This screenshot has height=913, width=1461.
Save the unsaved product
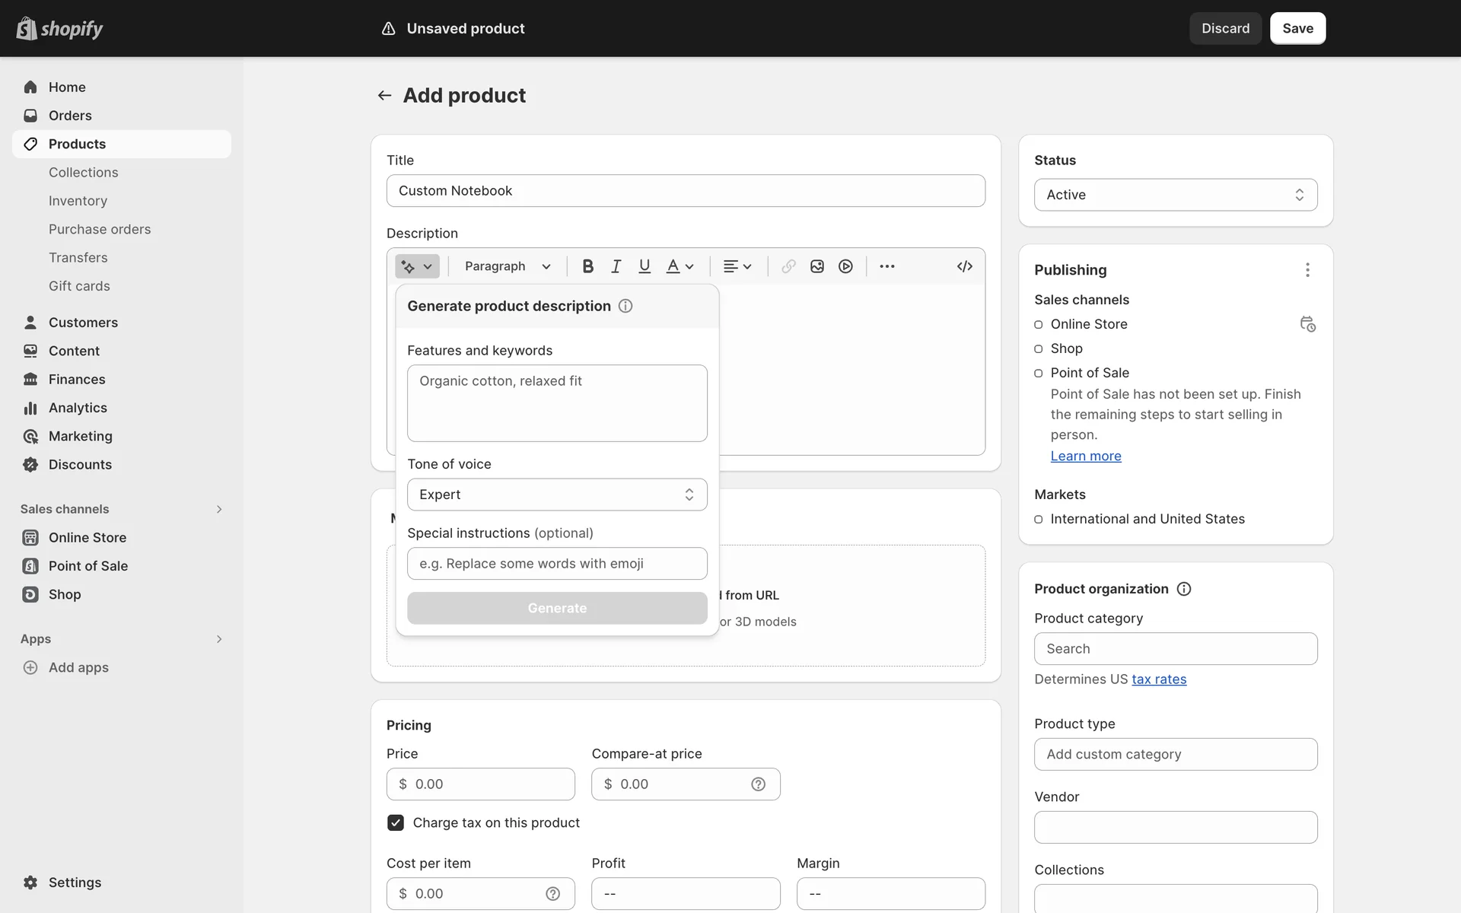(1297, 28)
